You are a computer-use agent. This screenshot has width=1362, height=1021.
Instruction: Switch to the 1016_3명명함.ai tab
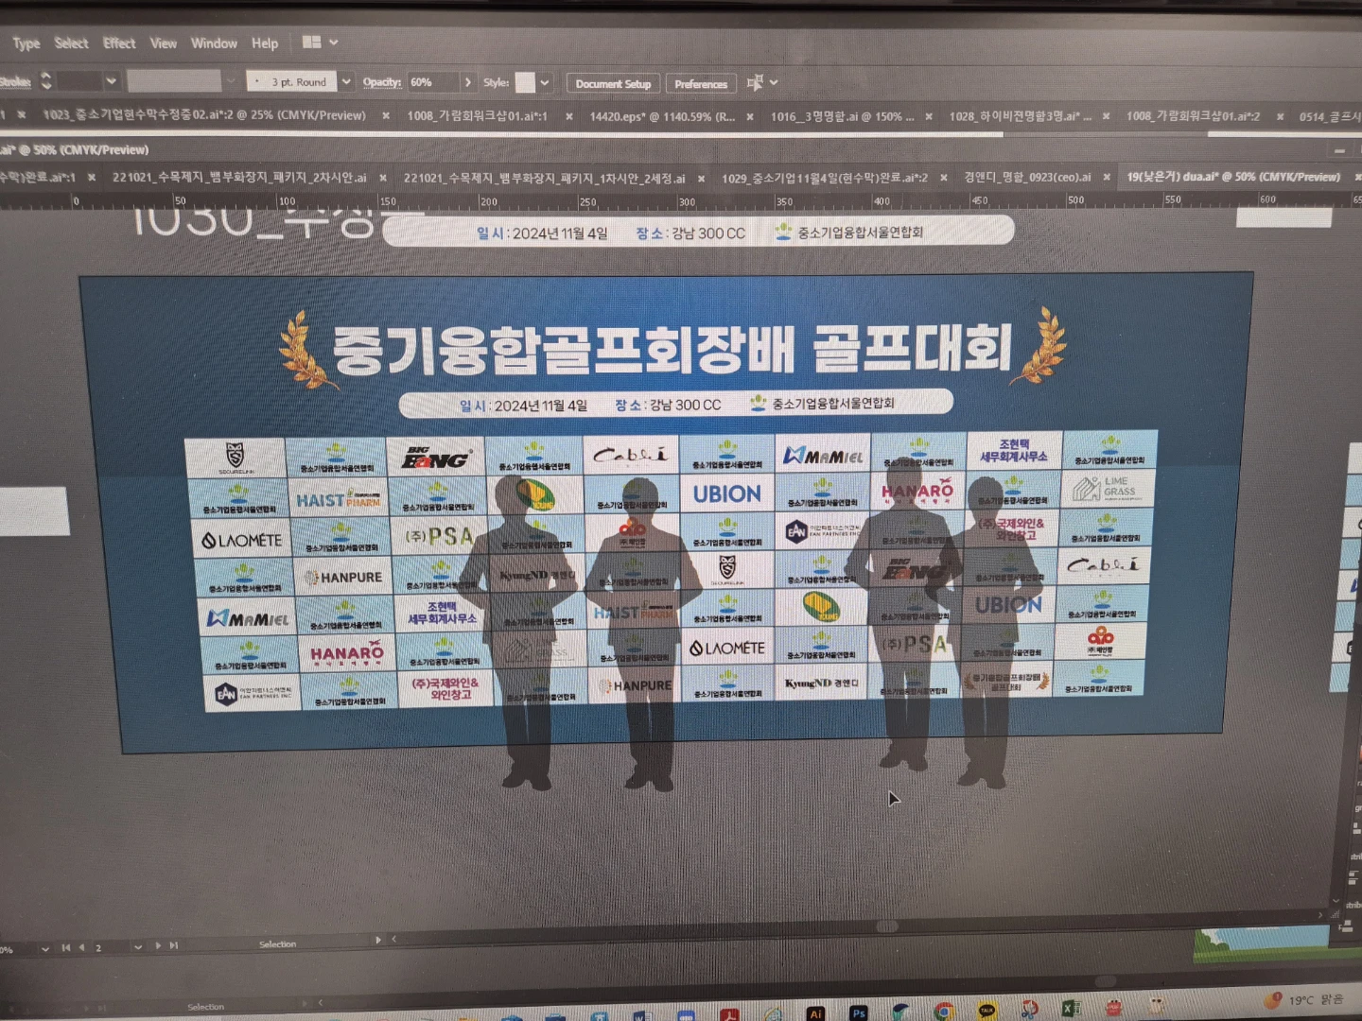click(842, 116)
